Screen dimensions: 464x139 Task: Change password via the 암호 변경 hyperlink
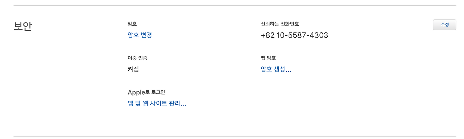coord(140,35)
